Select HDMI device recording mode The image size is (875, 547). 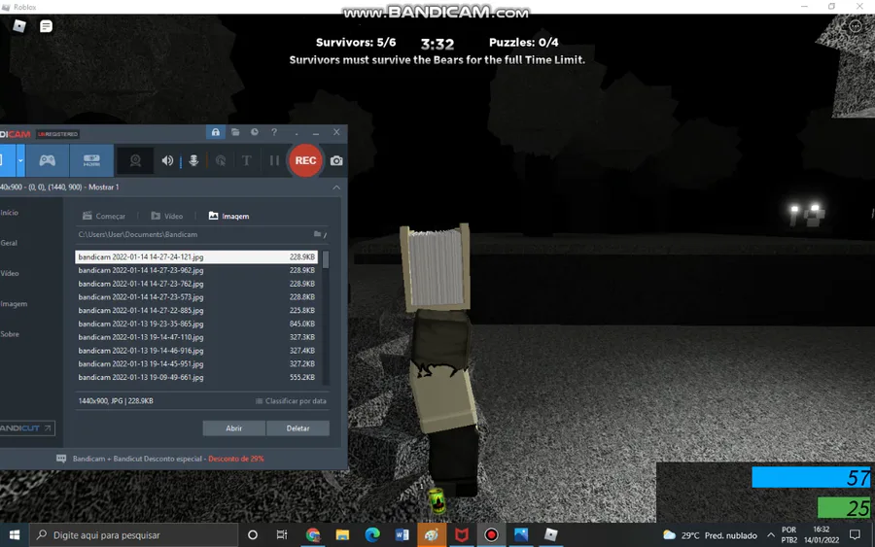(x=91, y=160)
